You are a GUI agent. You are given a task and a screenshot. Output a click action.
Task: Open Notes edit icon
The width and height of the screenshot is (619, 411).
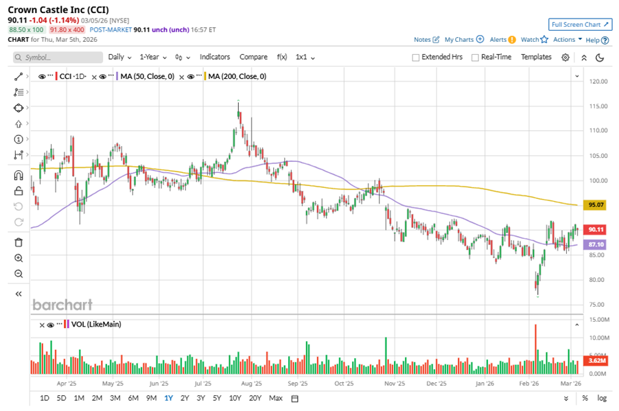[436, 40]
